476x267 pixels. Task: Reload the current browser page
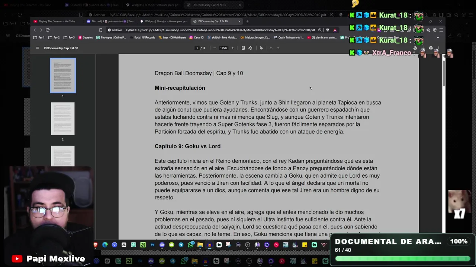pos(48,30)
